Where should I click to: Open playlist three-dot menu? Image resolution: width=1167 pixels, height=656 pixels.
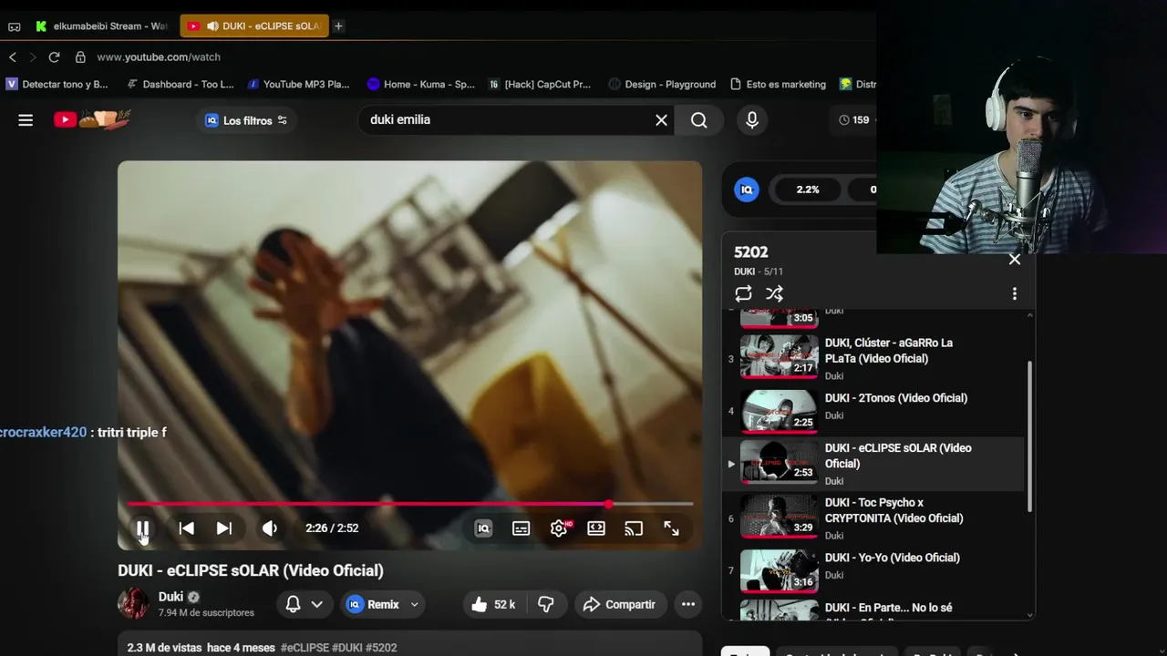(x=1015, y=293)
